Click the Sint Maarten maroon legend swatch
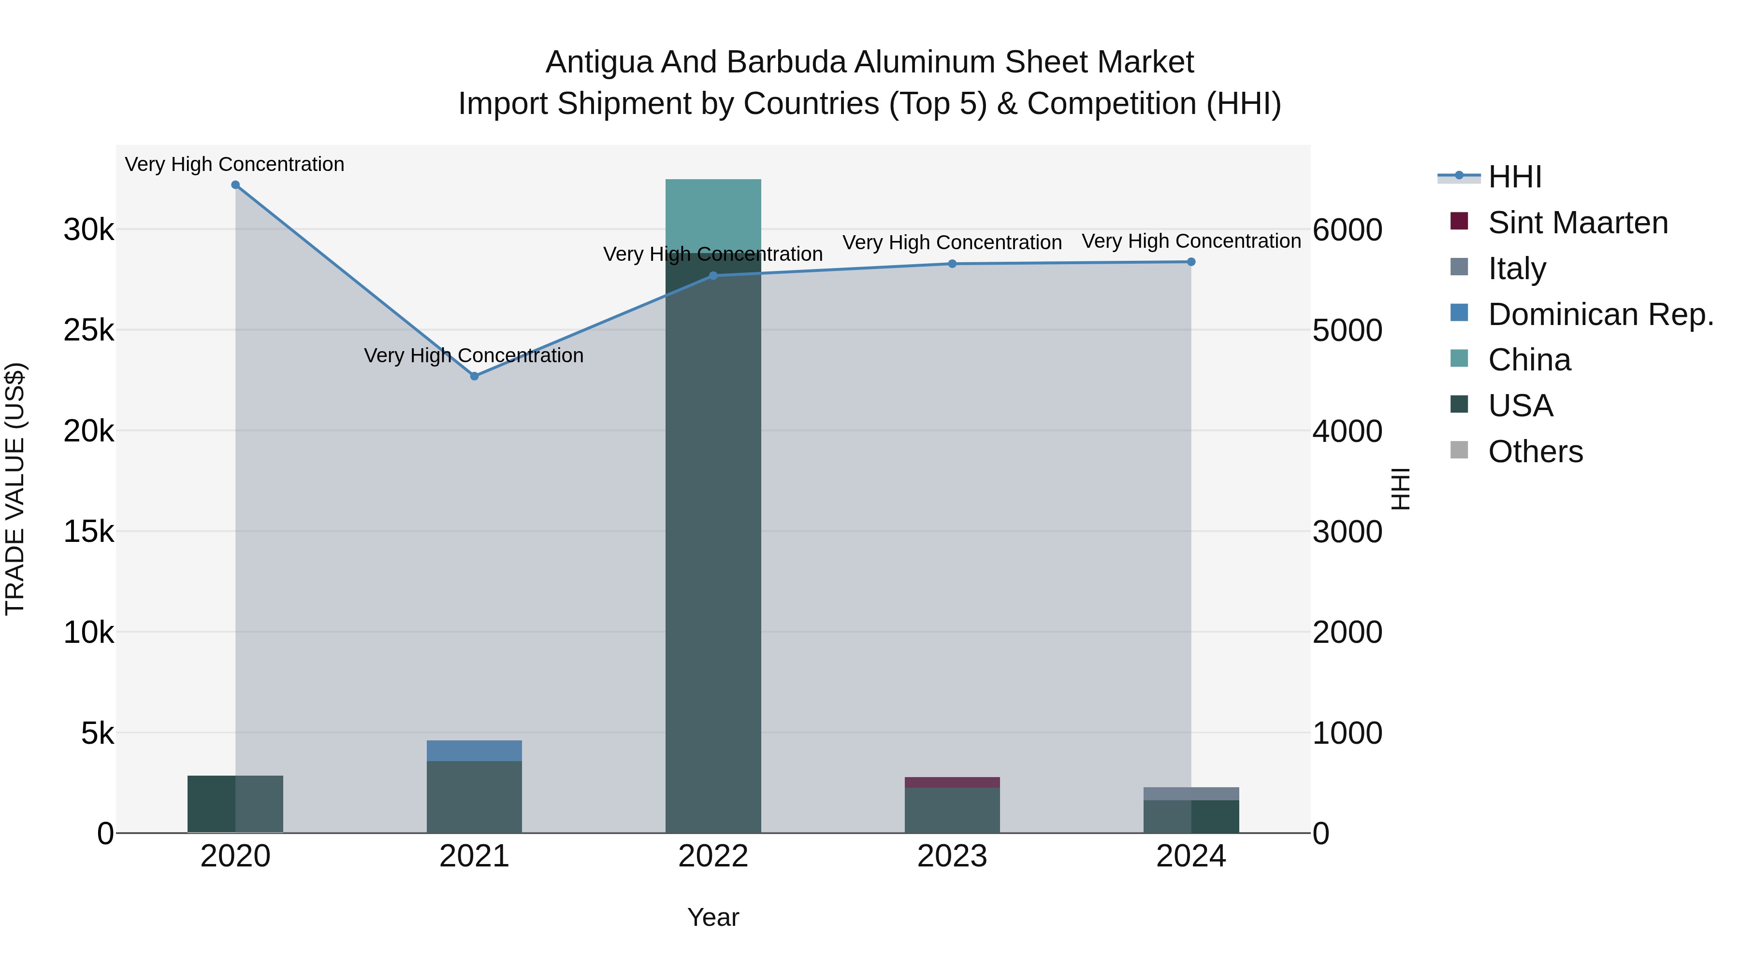 1459,221
